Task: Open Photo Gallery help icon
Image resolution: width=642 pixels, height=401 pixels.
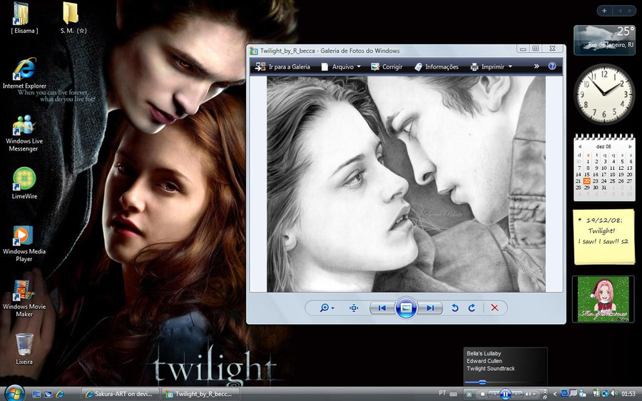Action: (x=552, y=66)
